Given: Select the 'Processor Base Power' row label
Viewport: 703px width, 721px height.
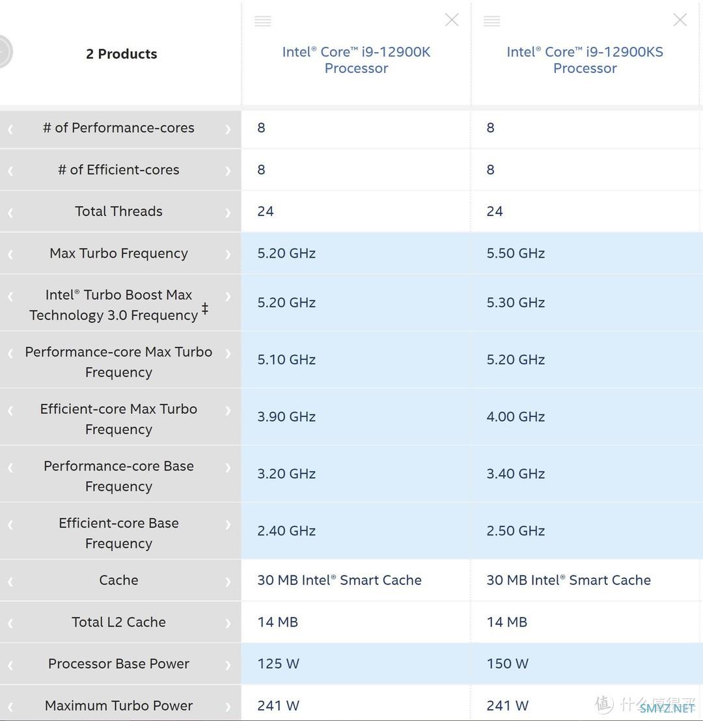Looking at the screenshot, I should (118, 664).
